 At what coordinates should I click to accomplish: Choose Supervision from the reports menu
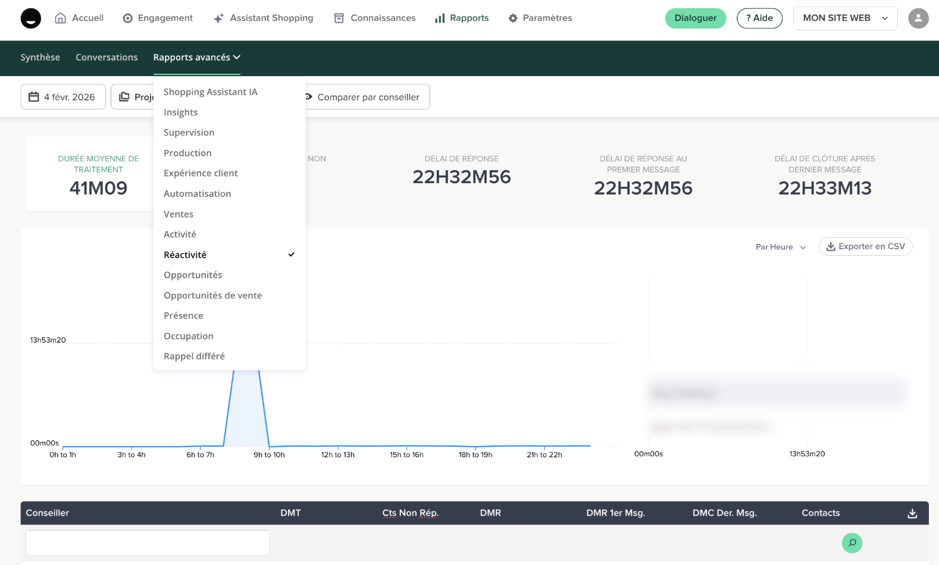tap(189, 133)
